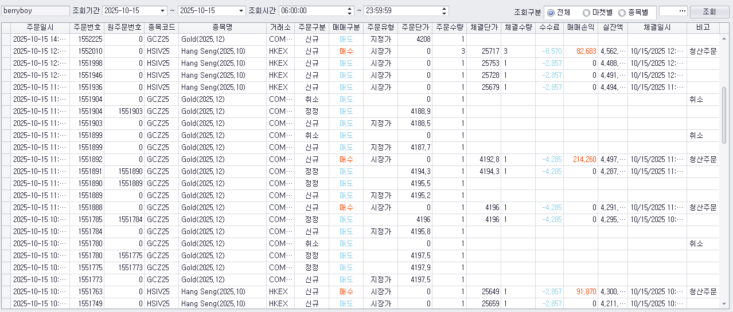
Task: Increase the 23:59:59 end time with up arrow
Action: pyautogui.click(x=445, y=9)
